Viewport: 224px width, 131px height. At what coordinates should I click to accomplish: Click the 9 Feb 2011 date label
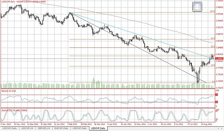click(72, 124)
